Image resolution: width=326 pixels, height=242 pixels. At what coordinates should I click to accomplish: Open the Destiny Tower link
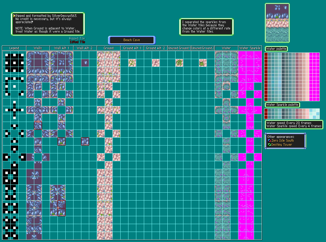(x=281, y=145)
